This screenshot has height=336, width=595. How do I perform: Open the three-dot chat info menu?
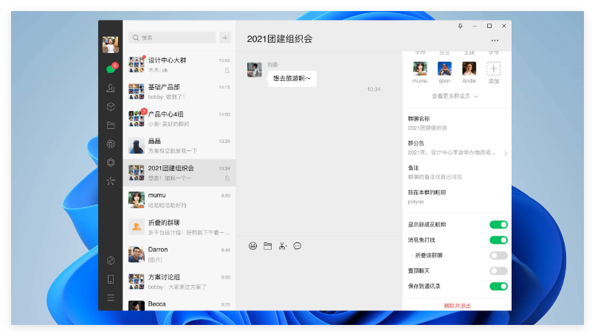tap(495, 40)
